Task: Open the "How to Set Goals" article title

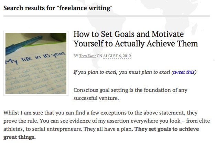Action: [x=129, y=35]
